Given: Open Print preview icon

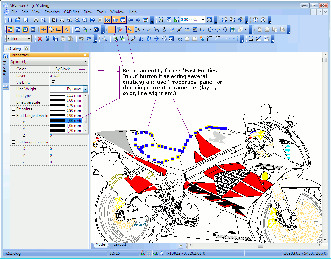Looking at the screenshot, I should (x=43, y=20).
